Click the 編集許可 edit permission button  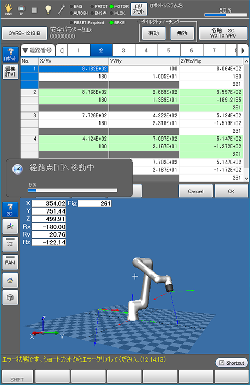(x=10, y=71)
